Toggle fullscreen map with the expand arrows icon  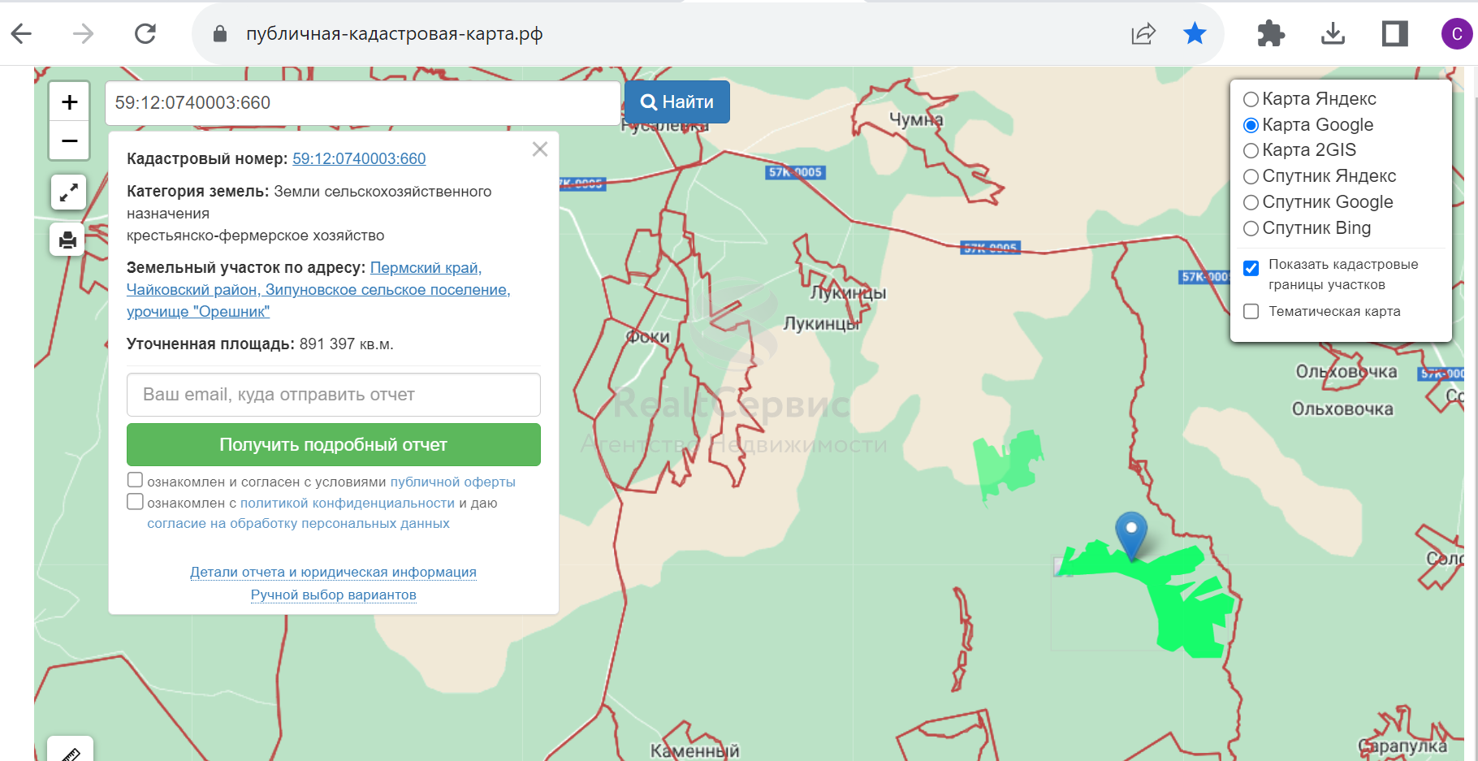tap(68, 192)
